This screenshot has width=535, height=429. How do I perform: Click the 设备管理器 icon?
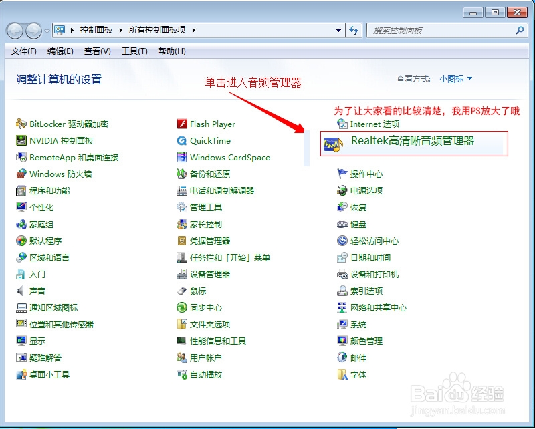point(182,274)
